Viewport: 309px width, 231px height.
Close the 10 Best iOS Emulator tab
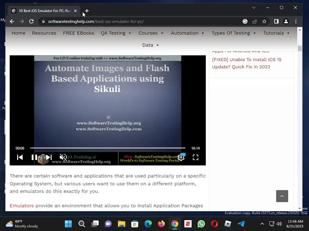point(75,11)
